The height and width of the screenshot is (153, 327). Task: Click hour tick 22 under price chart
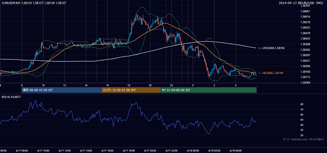pos(171,85)
